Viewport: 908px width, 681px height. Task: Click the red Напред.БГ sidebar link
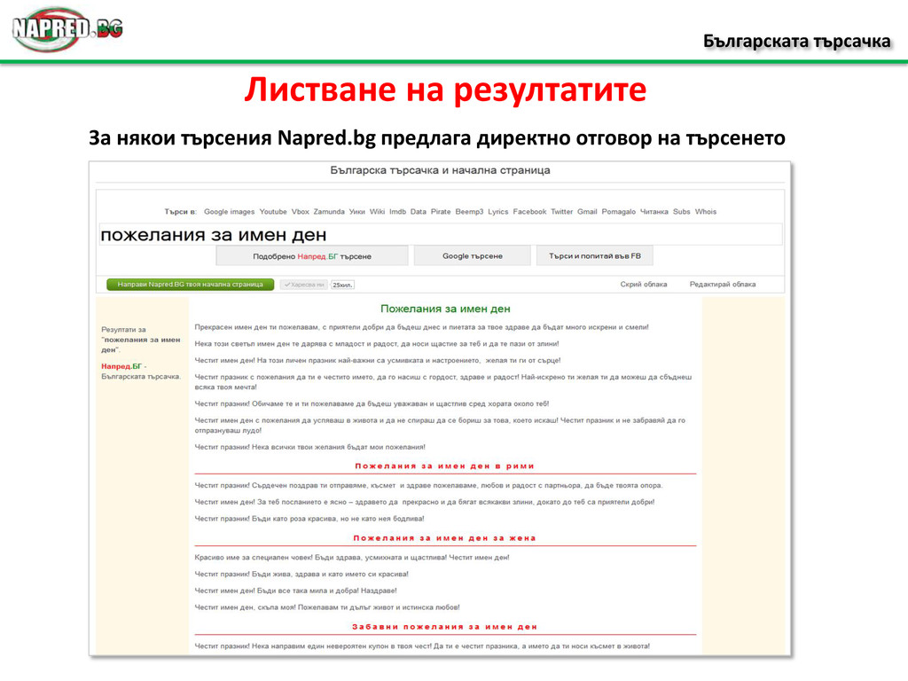[121, 366]
